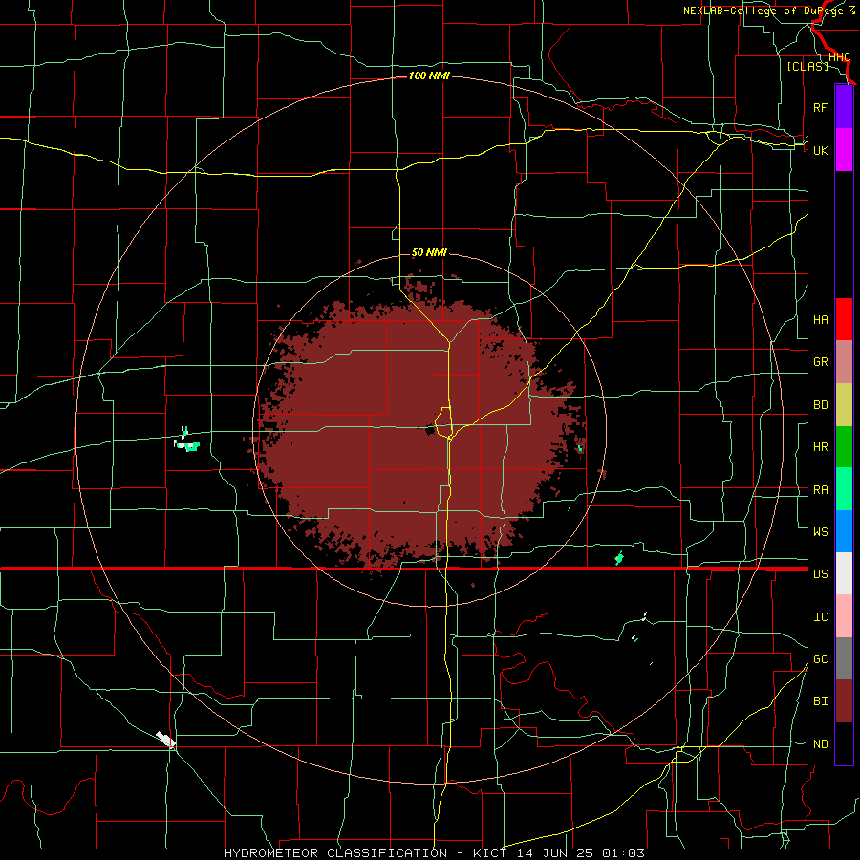Click the DS white legend color swatch
Image resolution: width=860 pixels, height=860 pixels.
point(844,573)
